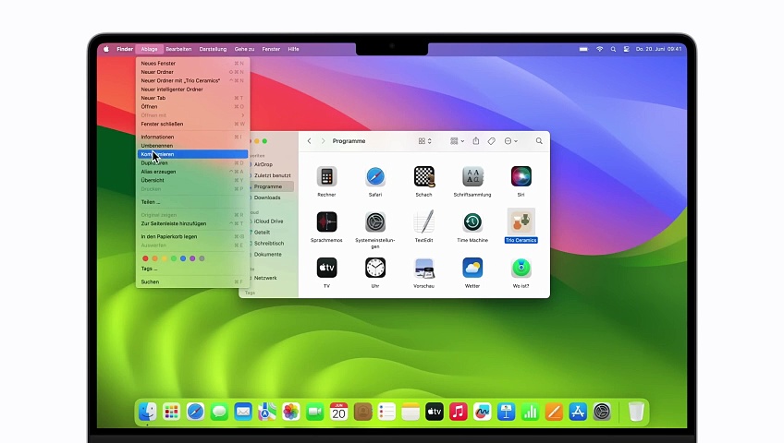Click the Time Machine app icon
The image size is (784, 443).
click(472, 222)
